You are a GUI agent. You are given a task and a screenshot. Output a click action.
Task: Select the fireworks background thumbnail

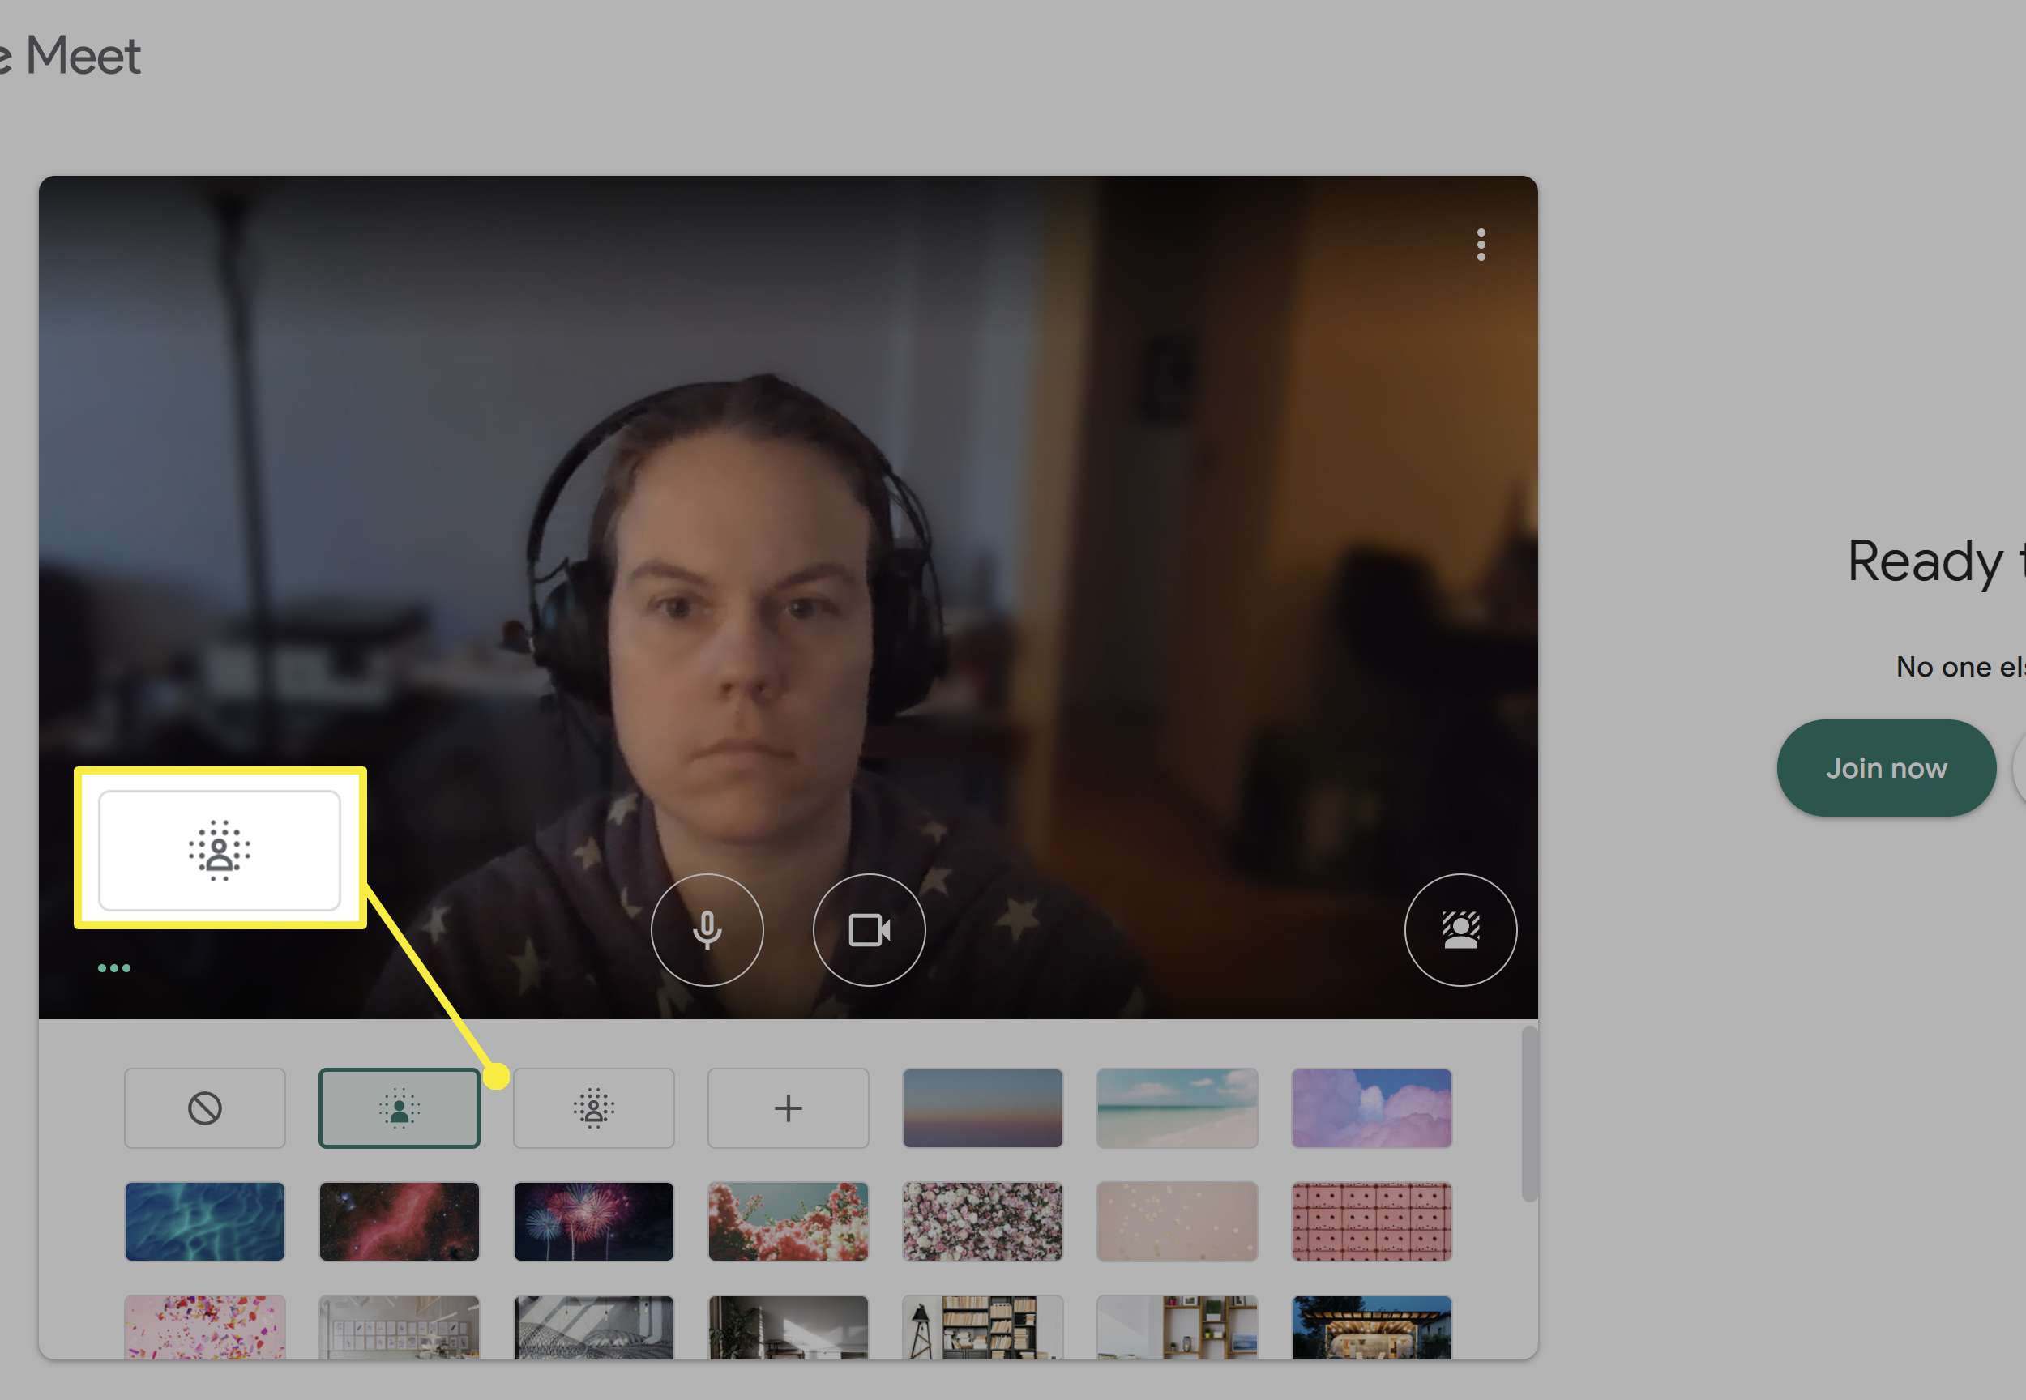592,1220
